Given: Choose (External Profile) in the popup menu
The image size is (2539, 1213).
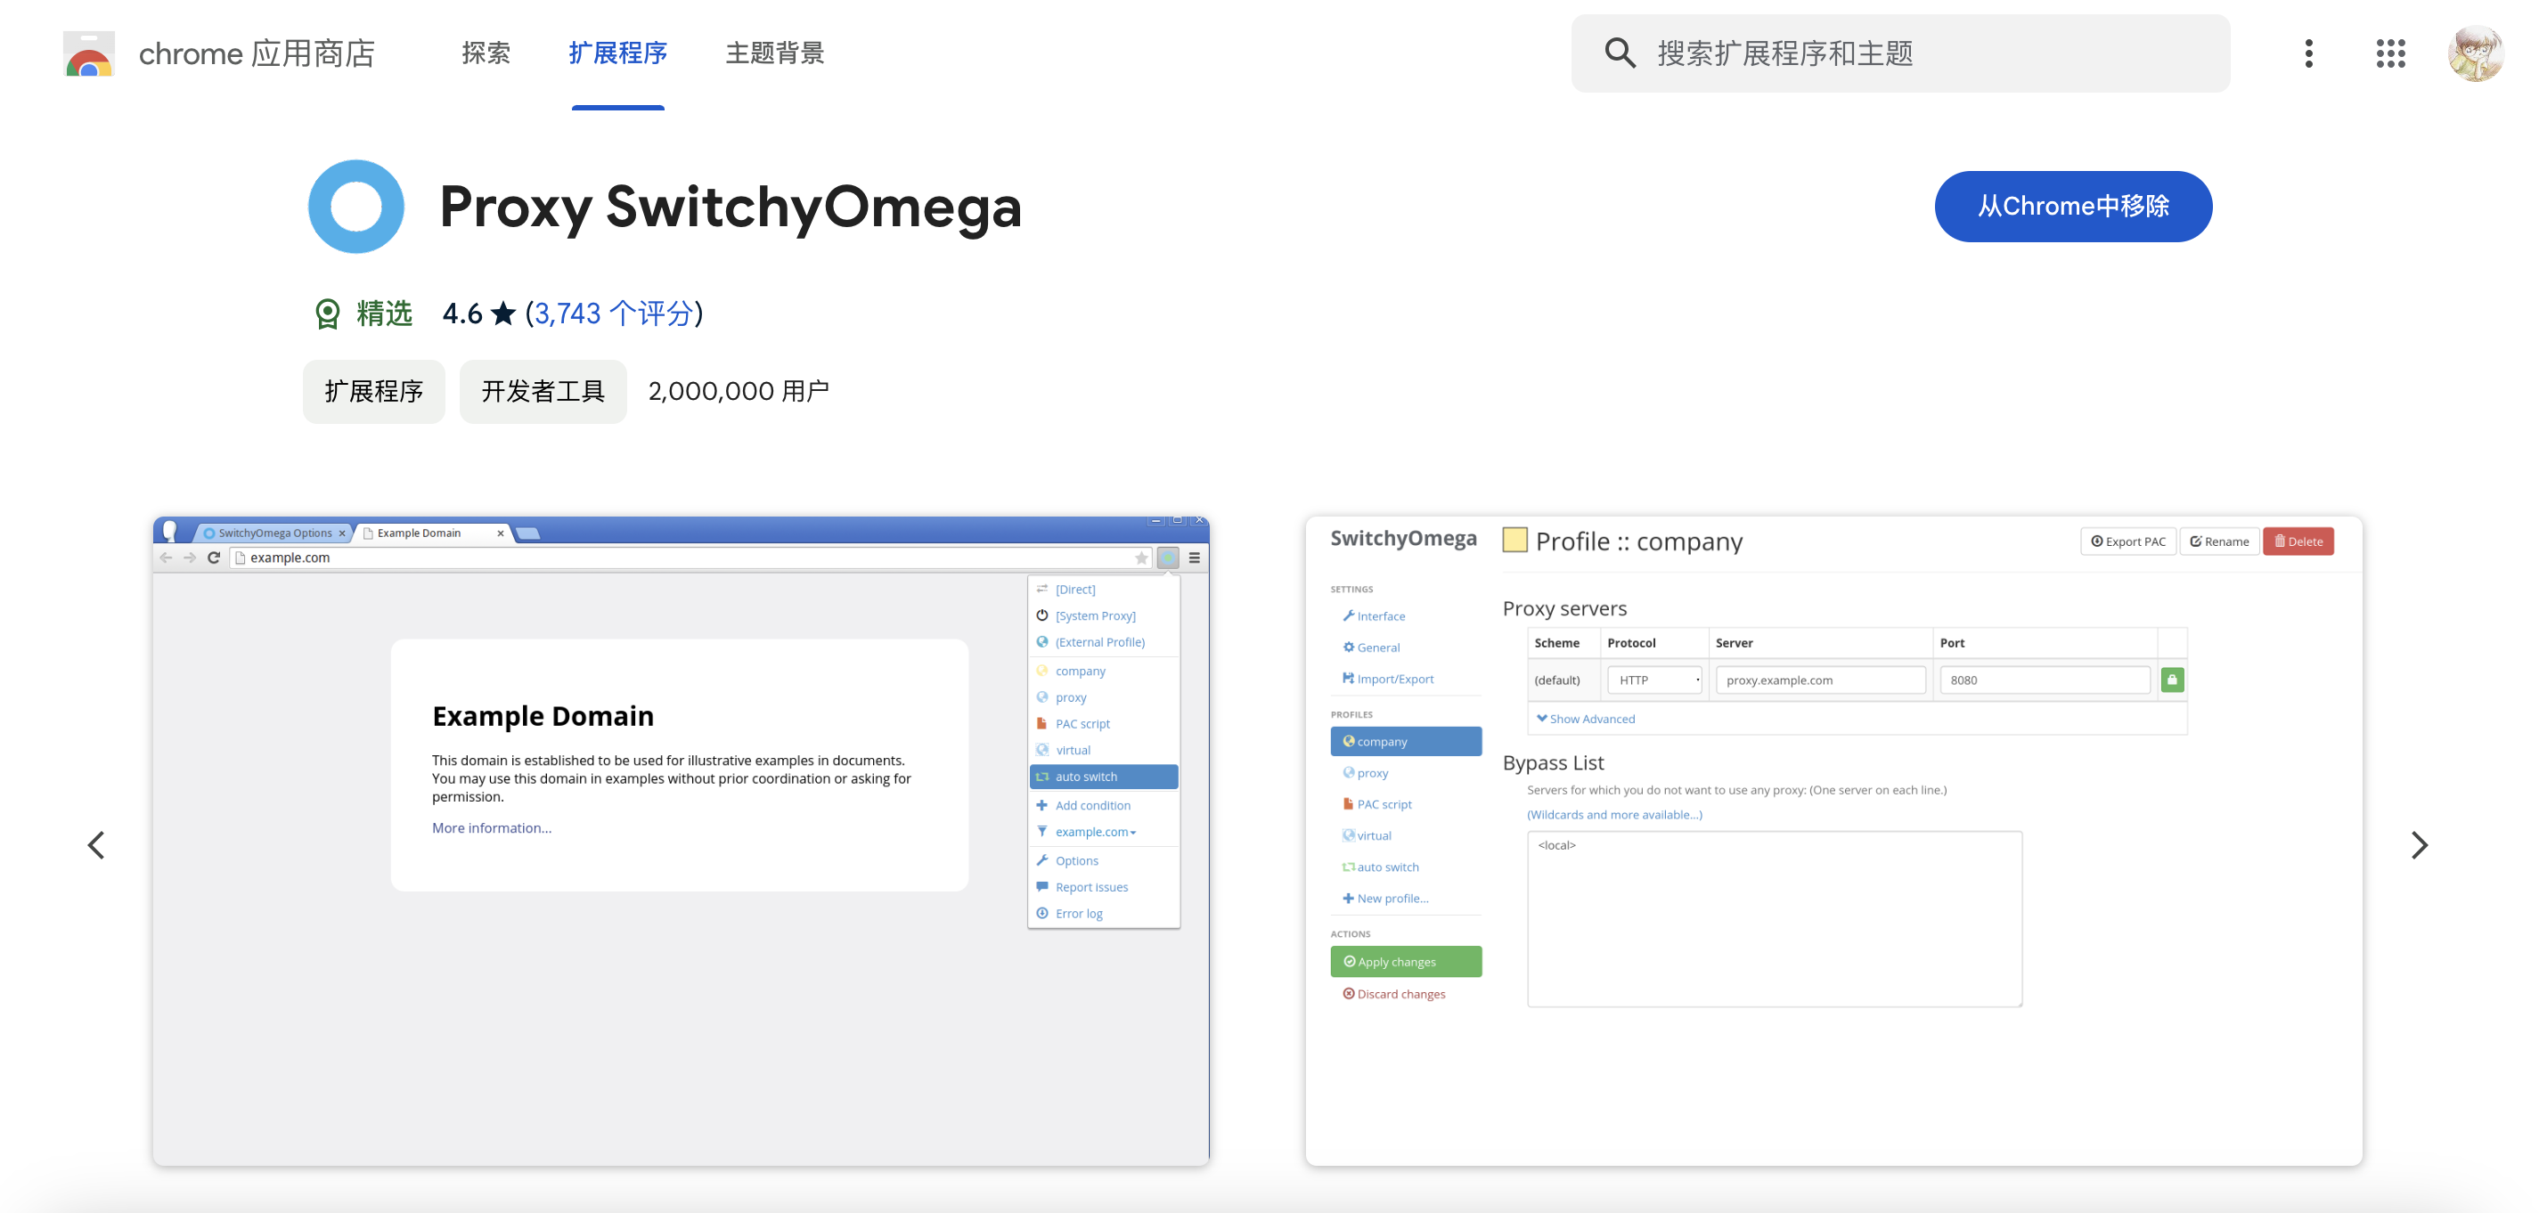Looking at the screenshot, I should tap(1103, 642).
